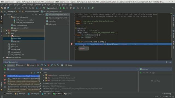This screenshot has height=98, width=175.
Task: Expand External Libraries node
Action: click(x=4, y=57)
